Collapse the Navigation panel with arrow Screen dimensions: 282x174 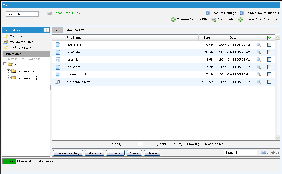(46, 30)
